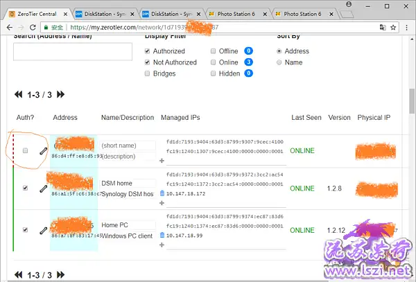This screenshot has height=282, width=416.
Task: Click MAC address 86:d4:ff:e8:d5:93
Action: pos(76,156)
